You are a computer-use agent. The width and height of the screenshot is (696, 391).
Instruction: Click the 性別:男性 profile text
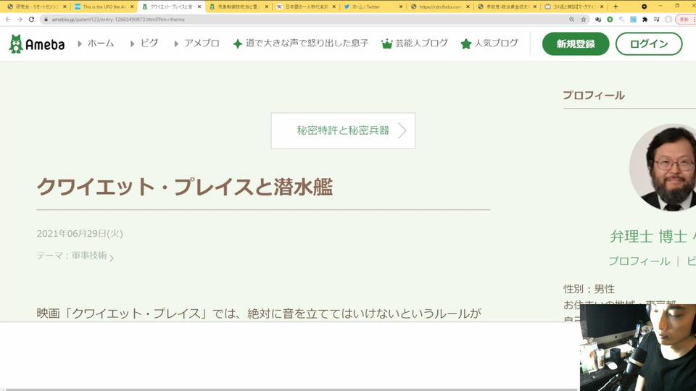589,289
